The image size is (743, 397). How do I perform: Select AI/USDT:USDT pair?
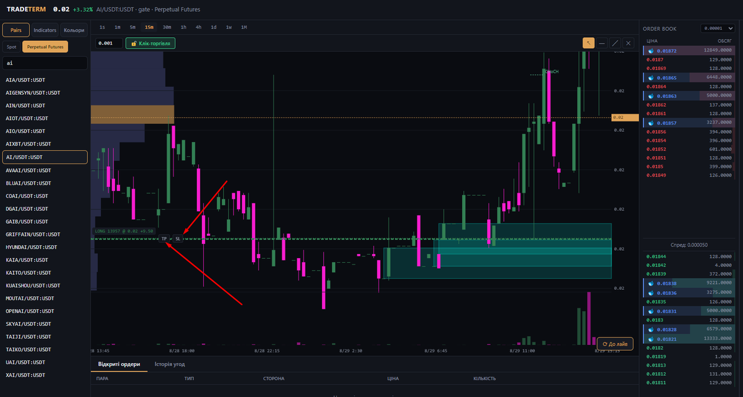[x=45, y=157]
